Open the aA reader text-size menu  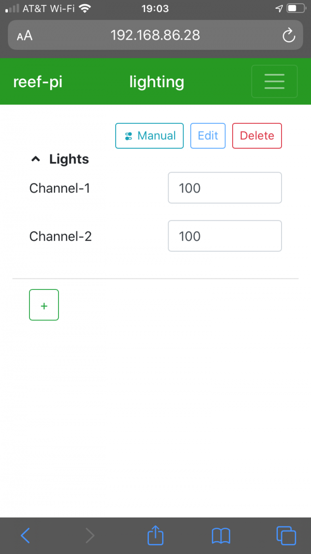(x=24, y=36)
